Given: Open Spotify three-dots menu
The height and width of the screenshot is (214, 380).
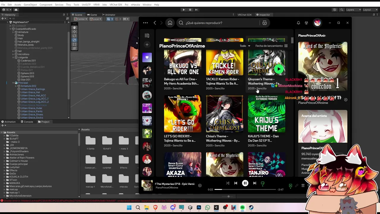Looking at the screenshot, I should coord(145,23).
